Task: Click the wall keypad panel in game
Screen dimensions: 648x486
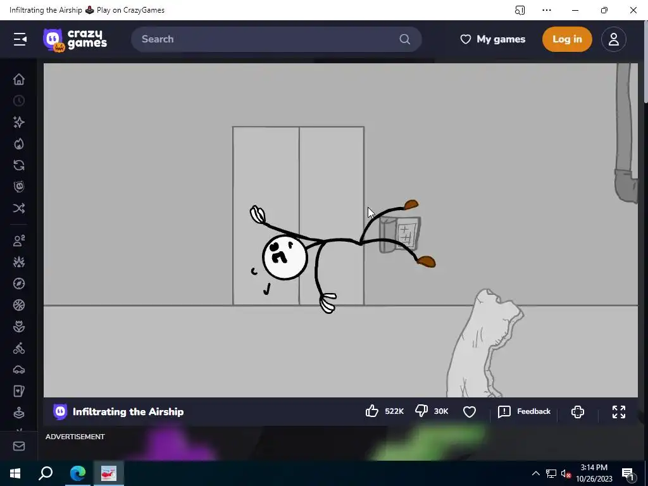Action: pos(400,235)
